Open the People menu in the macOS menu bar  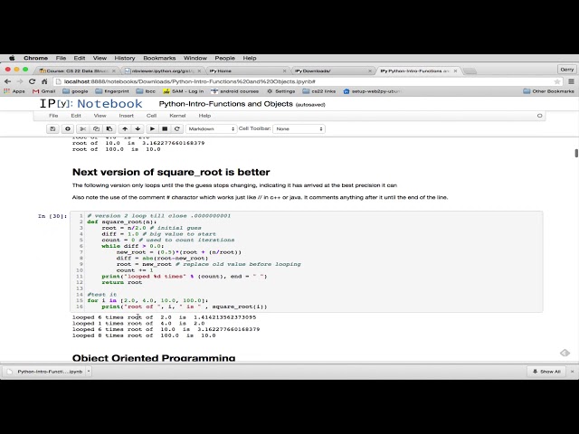225,58
